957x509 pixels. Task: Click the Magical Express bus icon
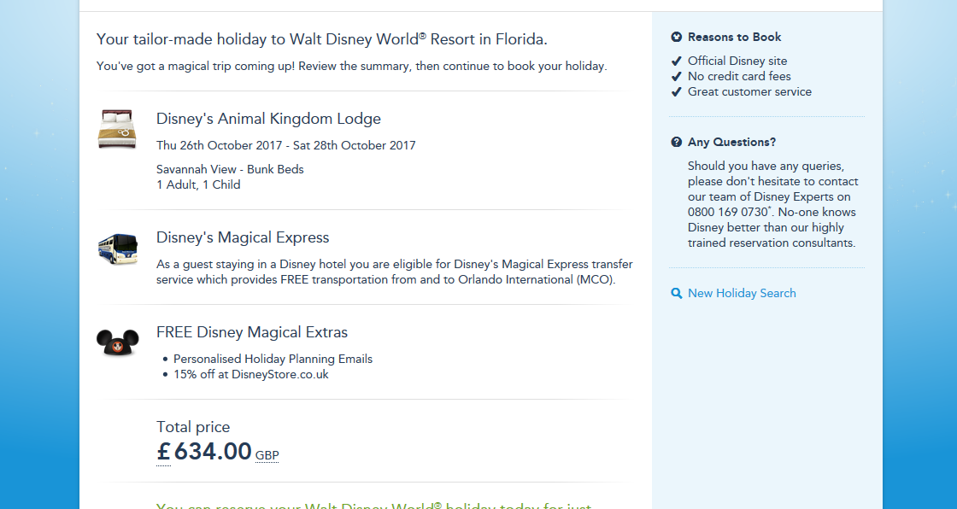pos(117,249)
